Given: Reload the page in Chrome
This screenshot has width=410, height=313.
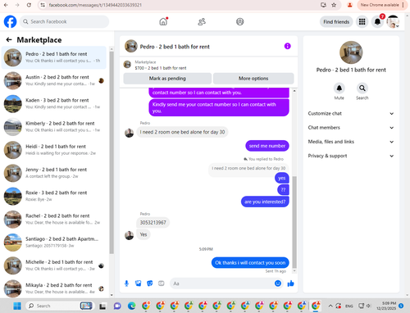Looking at the screenshot, I should [29, 5].
